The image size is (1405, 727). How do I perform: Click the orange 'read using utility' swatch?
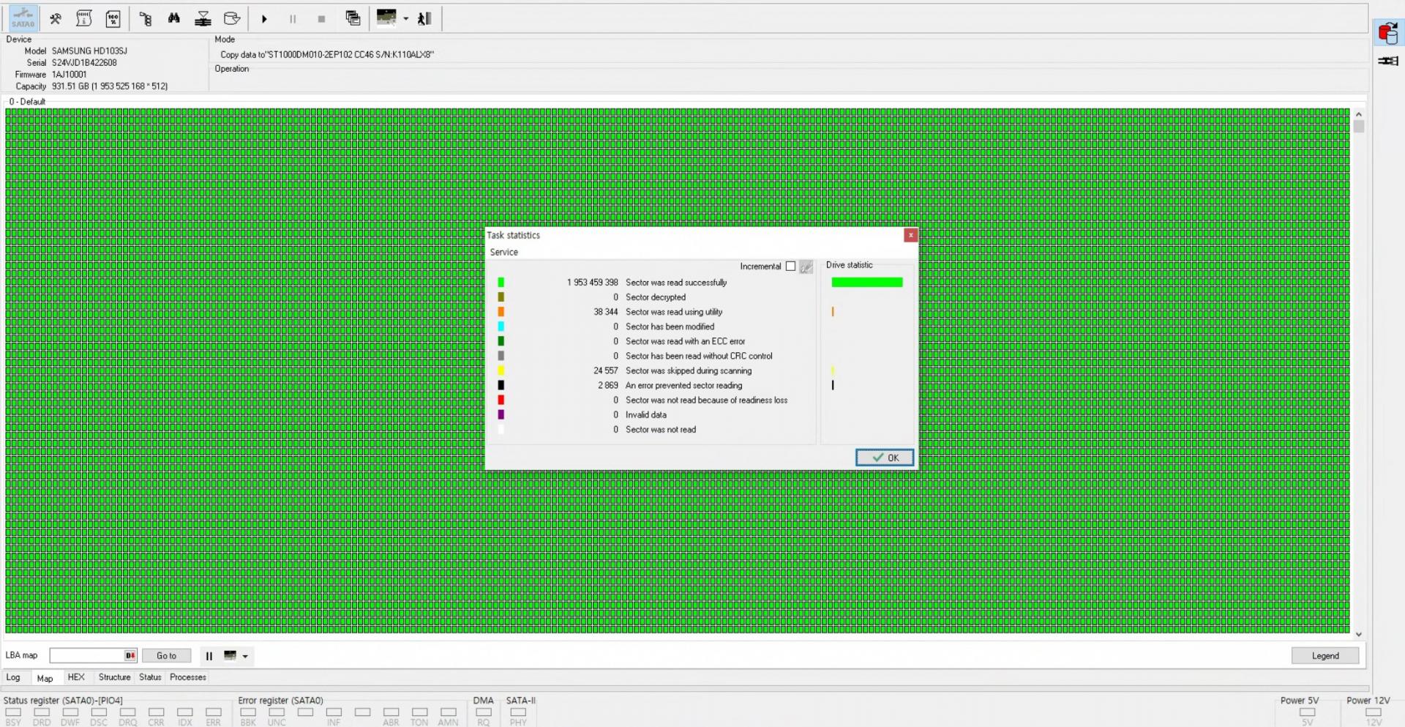coord(501,312)
